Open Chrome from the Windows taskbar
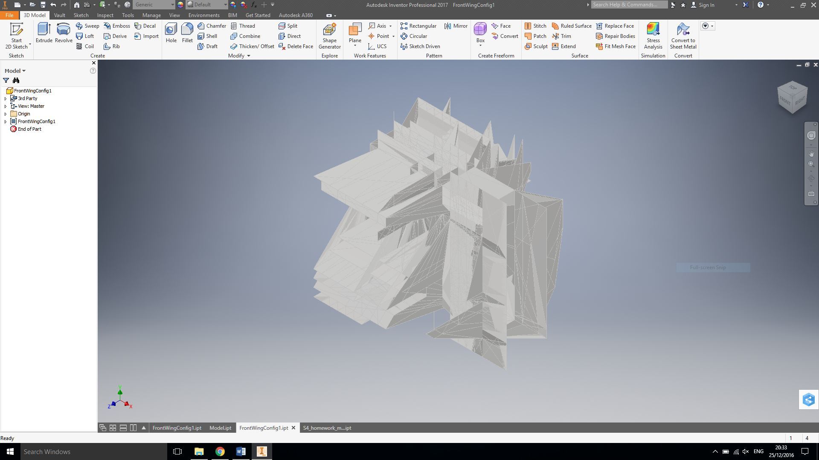 tap(220, 451)
